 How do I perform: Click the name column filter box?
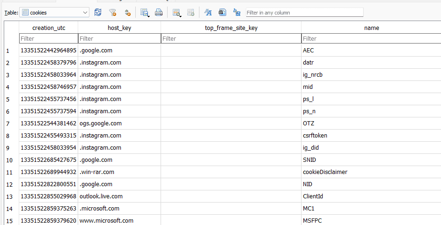(x=371, y=38)
